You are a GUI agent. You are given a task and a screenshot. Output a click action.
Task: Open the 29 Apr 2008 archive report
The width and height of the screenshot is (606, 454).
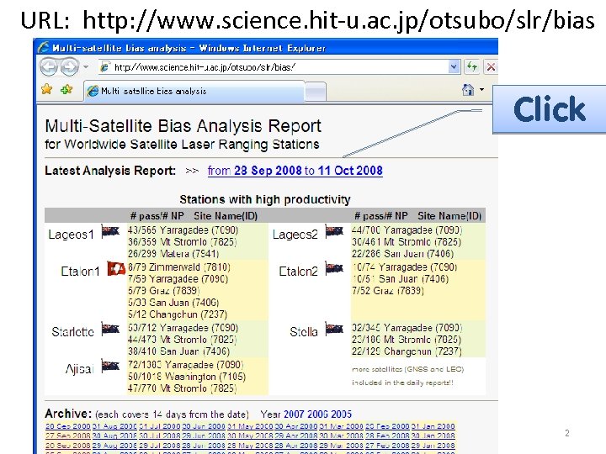[x=296, y=436]
